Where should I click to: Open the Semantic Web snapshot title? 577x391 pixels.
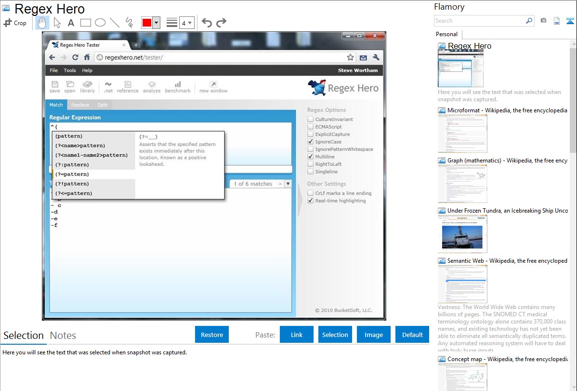click(x=507, y=260)
